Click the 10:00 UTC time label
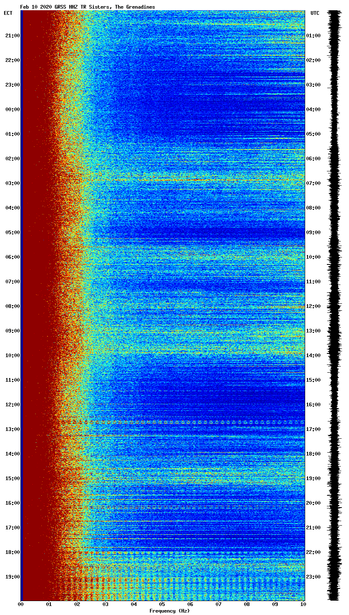The width and height of the screenshot is (349, 615). [313, 257]
